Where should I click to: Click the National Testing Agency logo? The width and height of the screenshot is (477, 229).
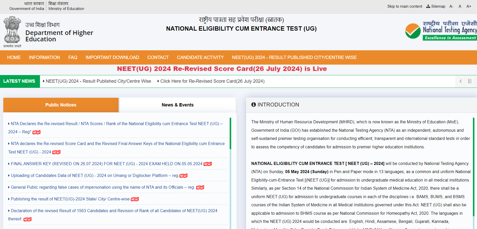(x=441, y=31)
